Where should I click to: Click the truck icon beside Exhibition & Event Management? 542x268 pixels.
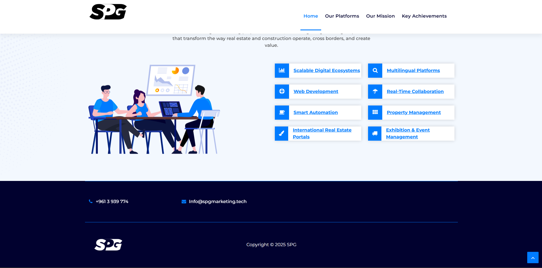pos(375,133)
